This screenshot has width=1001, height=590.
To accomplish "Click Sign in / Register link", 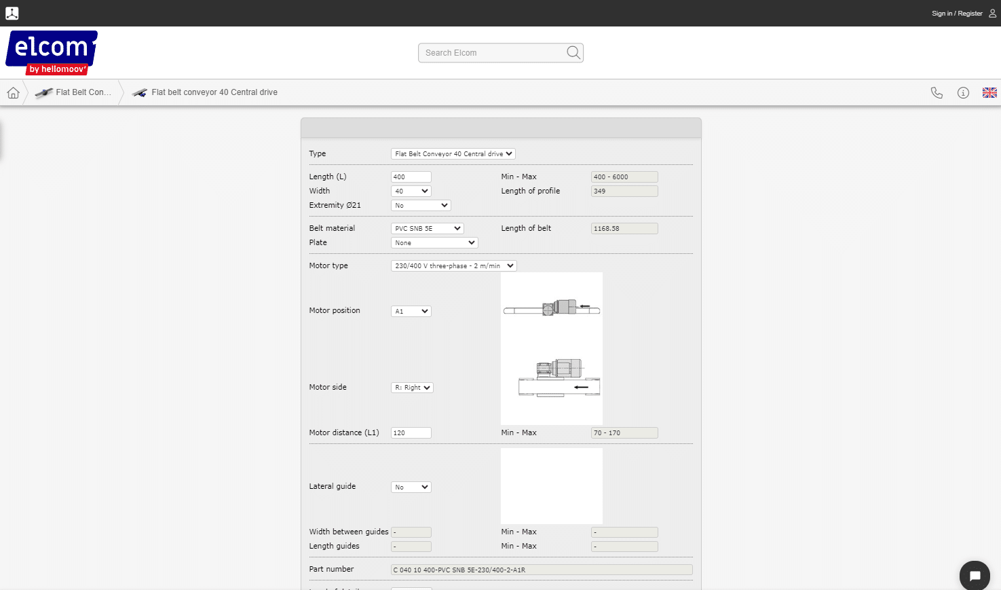I will [x=956, y=14].
